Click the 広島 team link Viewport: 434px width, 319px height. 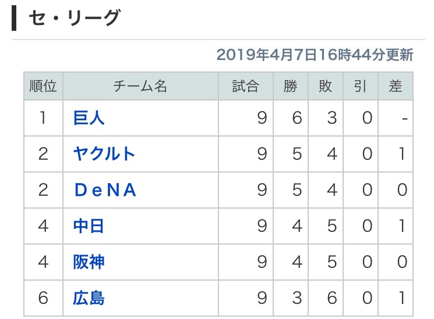pyautogui.click(x=89, y=298)
